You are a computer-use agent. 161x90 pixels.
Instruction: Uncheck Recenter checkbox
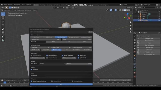coord(31,69)
